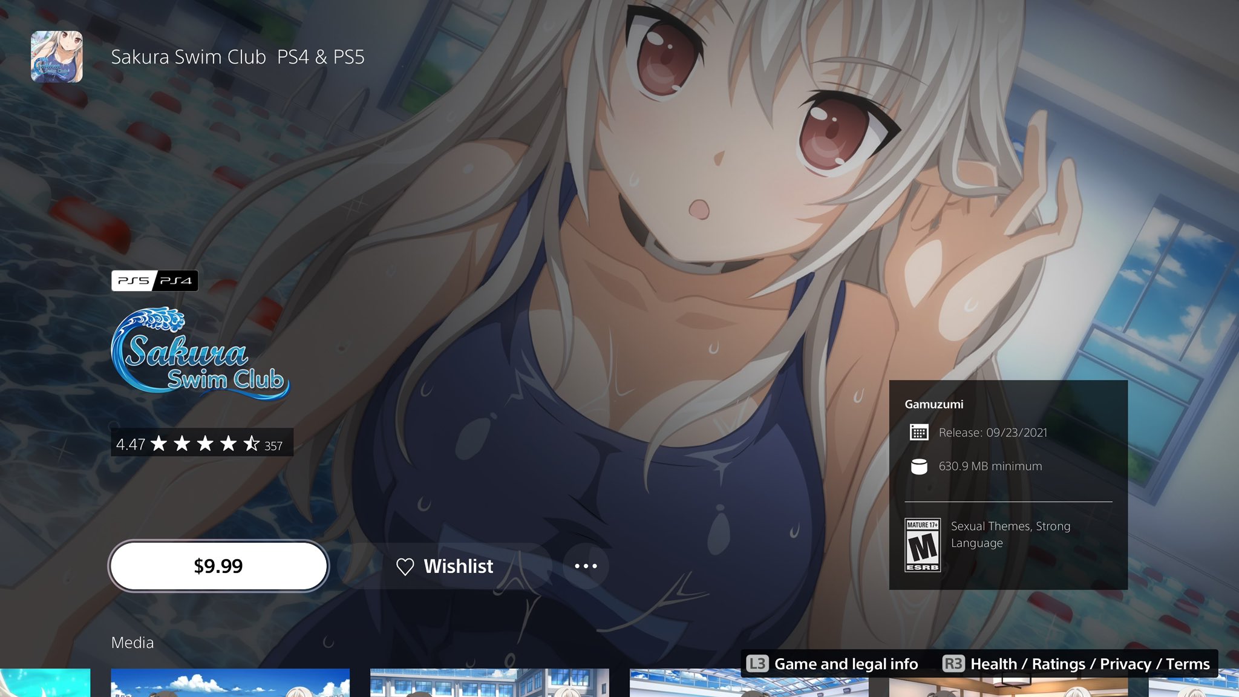Click the R3 button icon
Image resolution: width=1239 pixels, height=697 pixels.
tap(953, 664)
